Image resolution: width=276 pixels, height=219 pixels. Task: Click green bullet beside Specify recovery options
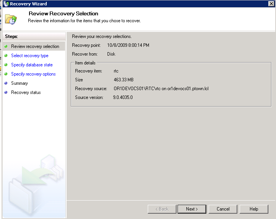(6, 74)
